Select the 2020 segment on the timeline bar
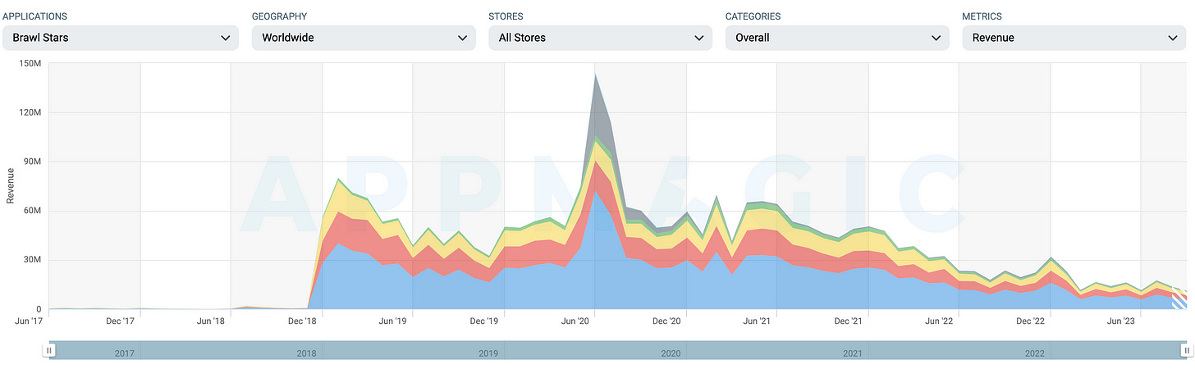 [671, 353]
